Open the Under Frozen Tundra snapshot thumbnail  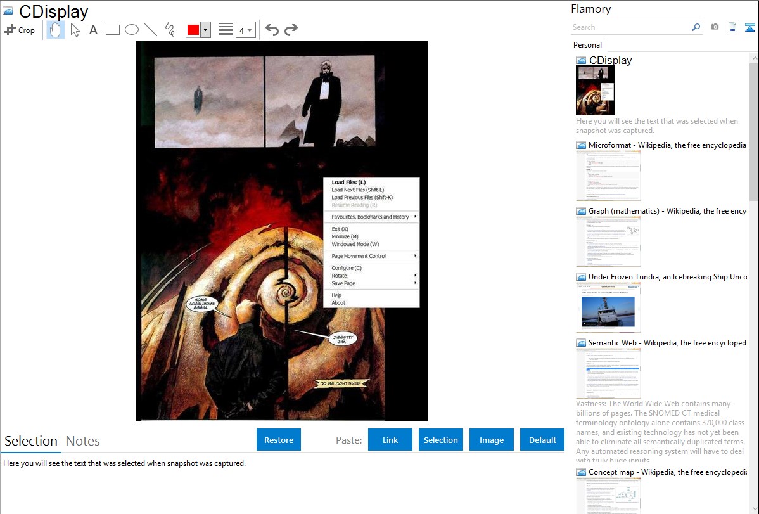pyautogui.click(x=608, y=307)
